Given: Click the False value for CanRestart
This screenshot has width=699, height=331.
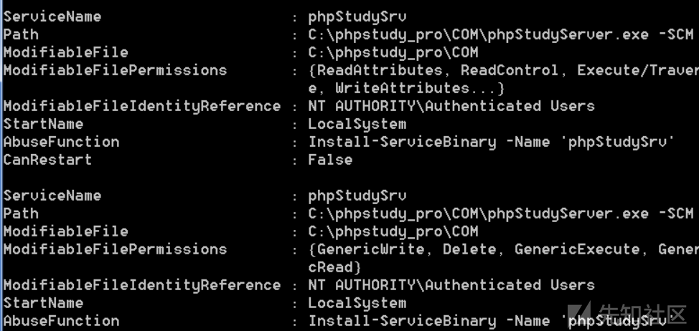Looking at the screenshot, I should tap(330, 160).
